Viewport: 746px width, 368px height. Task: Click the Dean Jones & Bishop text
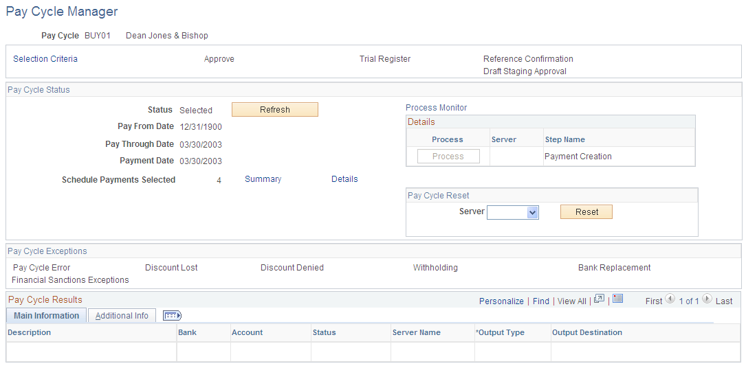click(x=167, y=36)
